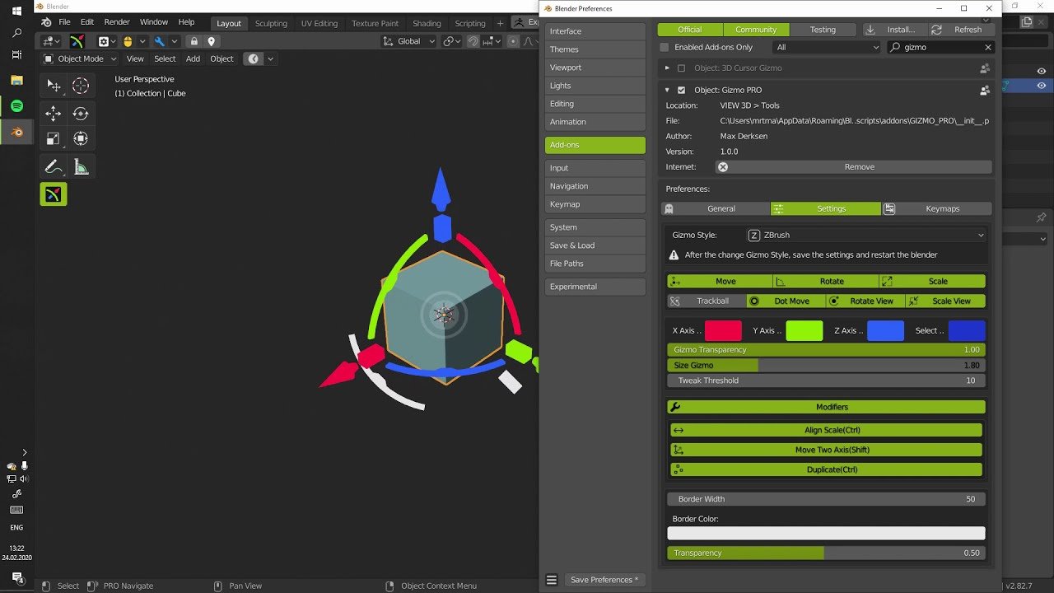Toggle Align Scale(Ctrl) modifier
This screenshot has height=593, width=1054.
point(827,430)
